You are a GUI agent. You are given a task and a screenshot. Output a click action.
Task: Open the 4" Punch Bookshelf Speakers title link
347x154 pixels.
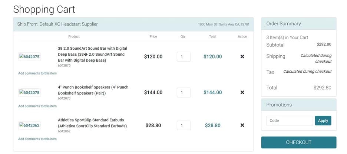93,90
